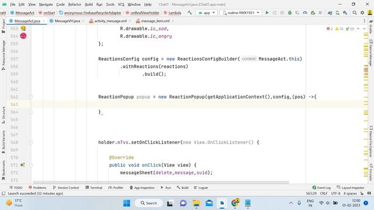Click the Search Everywhere magnifier icon
Image resolution: width=374 pixels, height=210 pixels.
pyautogui.click(x=355, y=13)
